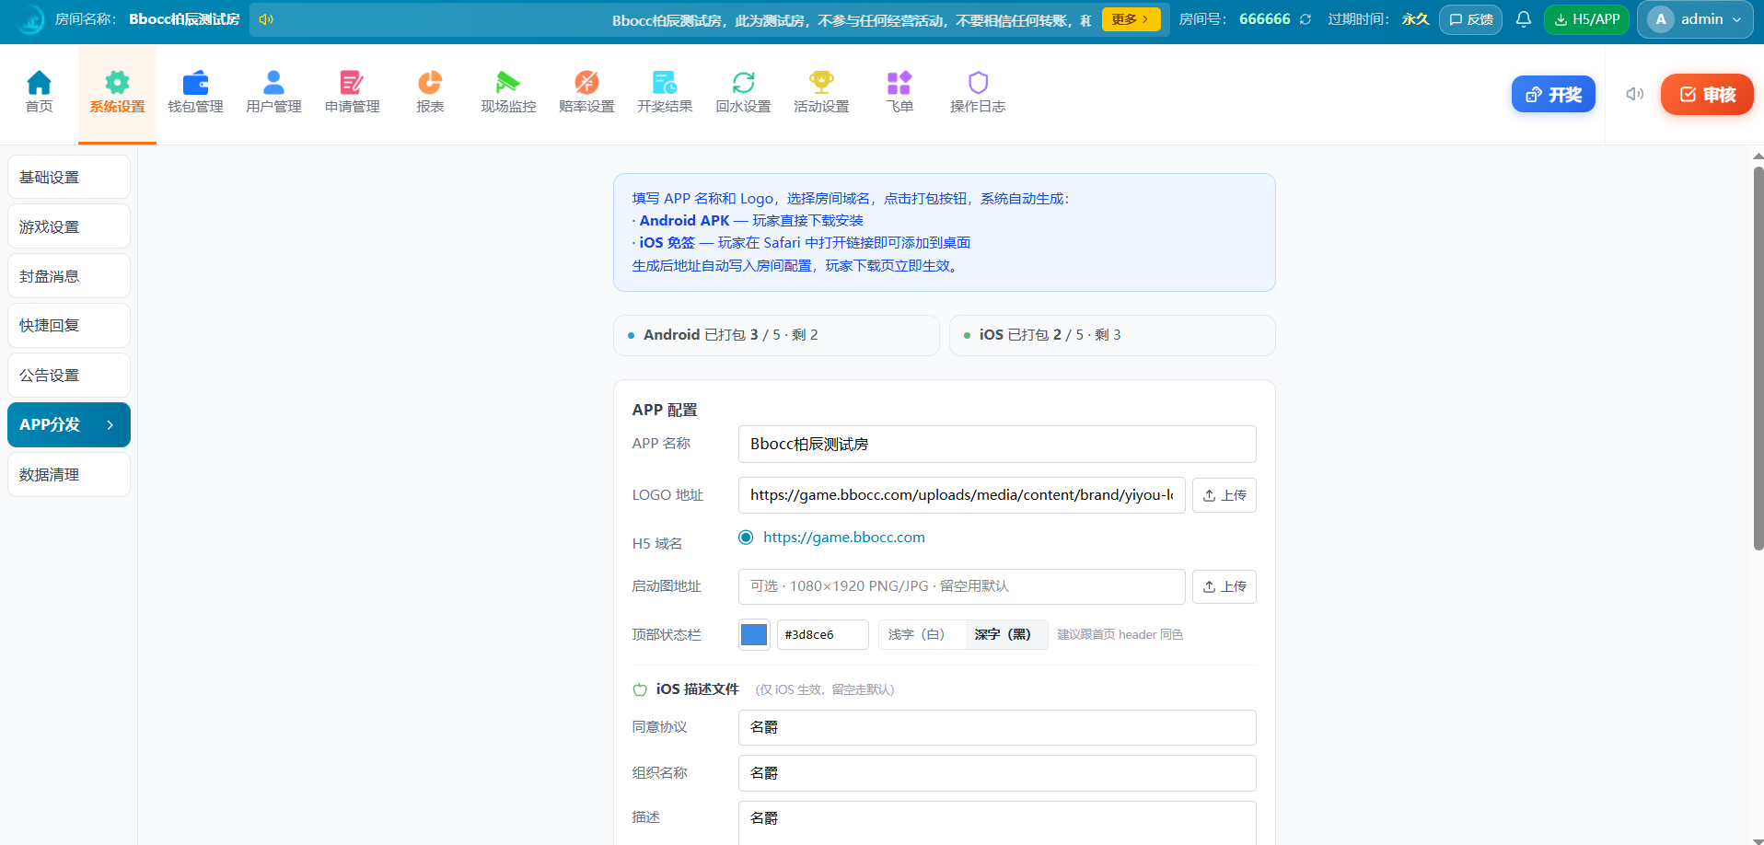Open 公告设置 in the sidebar
Image resolution: width=1764 pixels, height=845 pixels.
69,376
